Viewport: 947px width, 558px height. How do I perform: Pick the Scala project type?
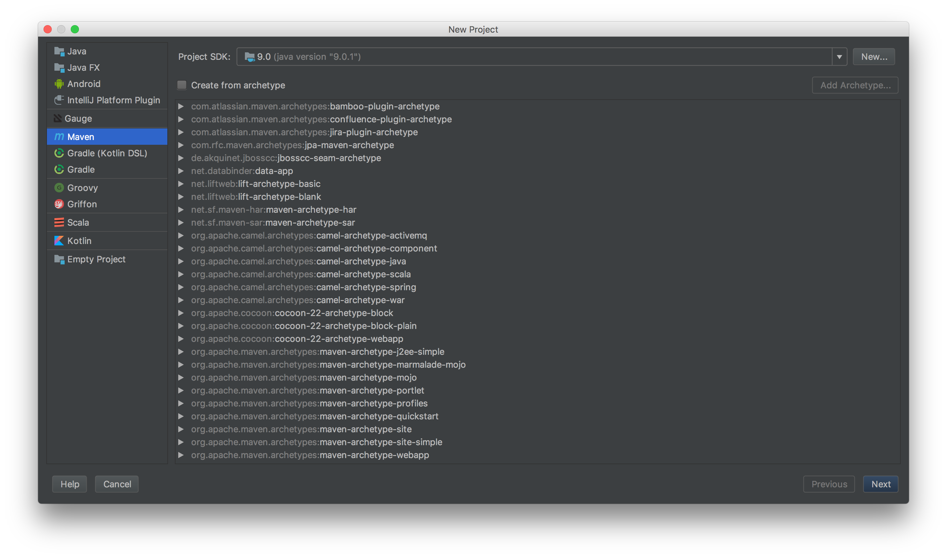click(78, 222)
